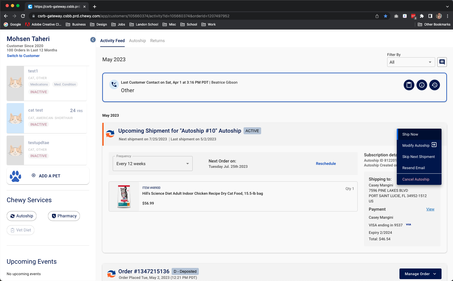Image resolution: width=453 pixels, height=281 pixels.
Task: Open a new browser tab with plus icon
Action: 95,7
